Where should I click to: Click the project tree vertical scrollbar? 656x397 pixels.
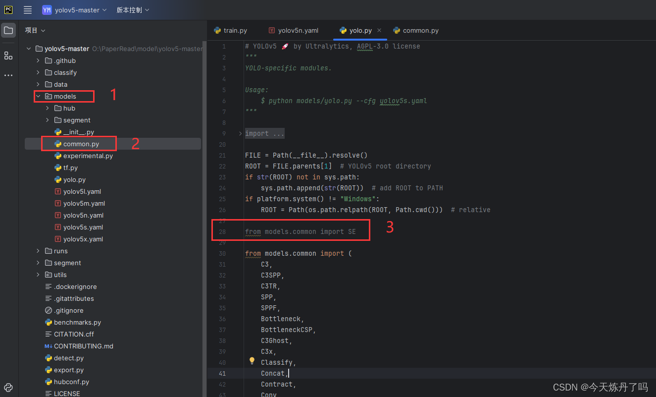(x=204, y=218)
